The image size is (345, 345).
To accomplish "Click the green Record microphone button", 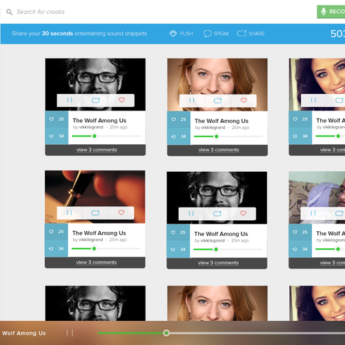I will tap(331, 12).
